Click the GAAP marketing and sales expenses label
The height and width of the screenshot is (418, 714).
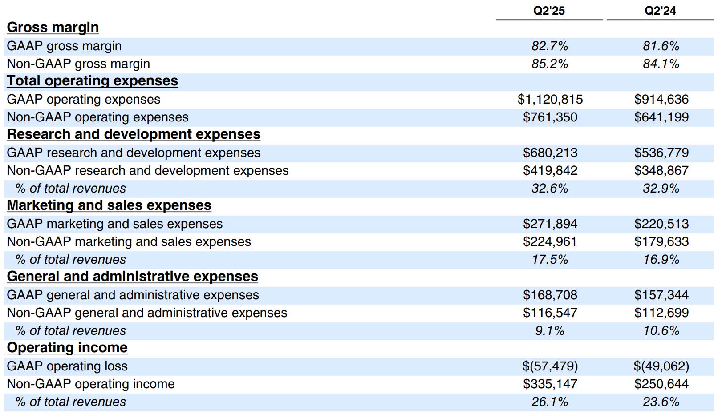[114, 224]
